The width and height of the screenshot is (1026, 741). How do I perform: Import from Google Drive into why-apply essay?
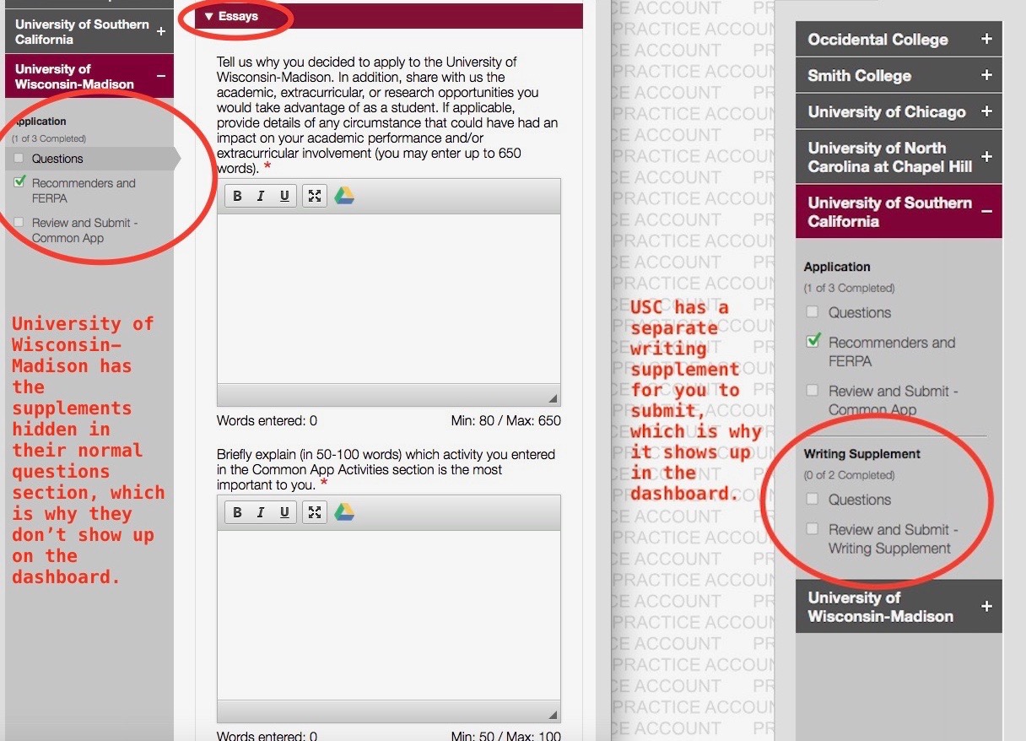pos(344,196)
